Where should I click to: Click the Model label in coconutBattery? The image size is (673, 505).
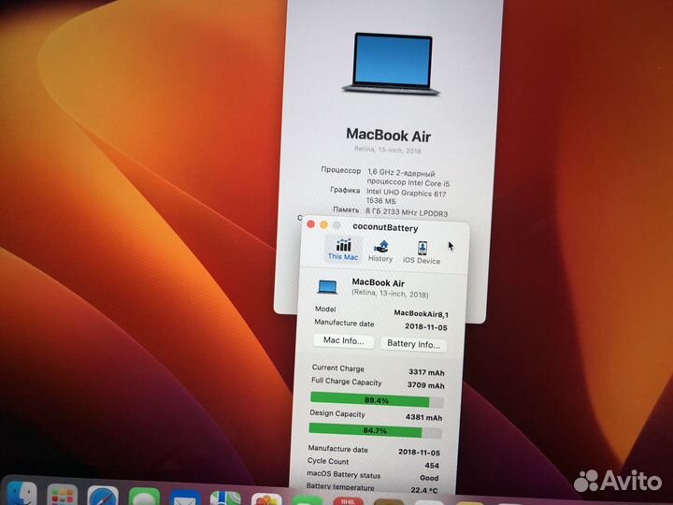pos(325,309)
